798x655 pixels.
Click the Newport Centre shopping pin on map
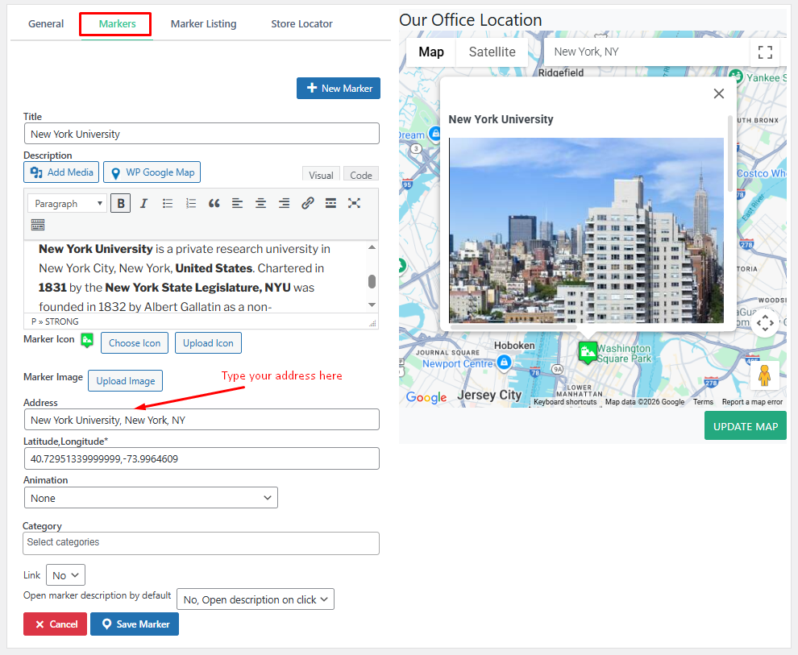504,362
